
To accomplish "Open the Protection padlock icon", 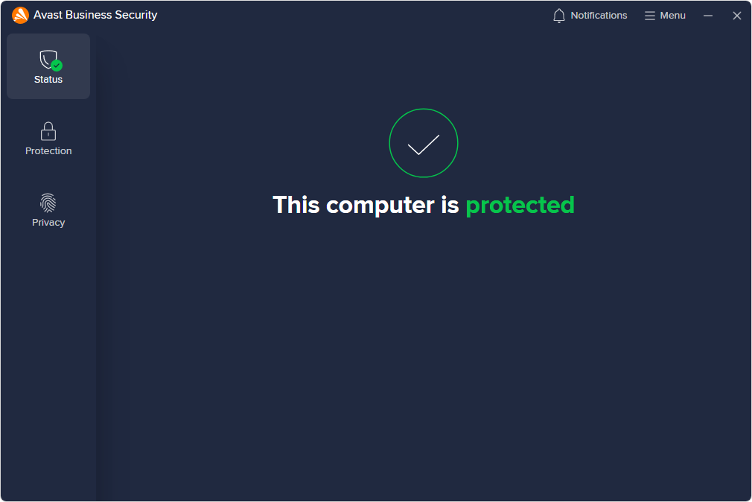I will 48,131.
